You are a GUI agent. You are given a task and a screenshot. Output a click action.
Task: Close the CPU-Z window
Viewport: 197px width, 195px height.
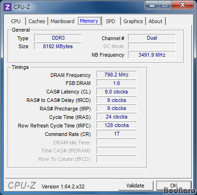click(x=182, y=5)
